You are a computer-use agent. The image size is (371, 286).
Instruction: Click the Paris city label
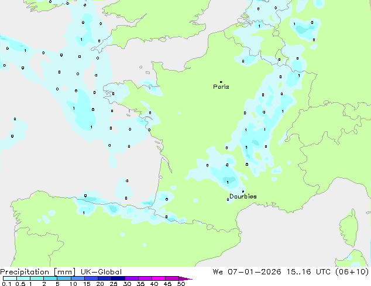coord(221,87)
